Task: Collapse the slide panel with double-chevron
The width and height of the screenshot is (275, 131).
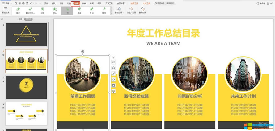Action: pyautogui.click(x=2, y=19)
